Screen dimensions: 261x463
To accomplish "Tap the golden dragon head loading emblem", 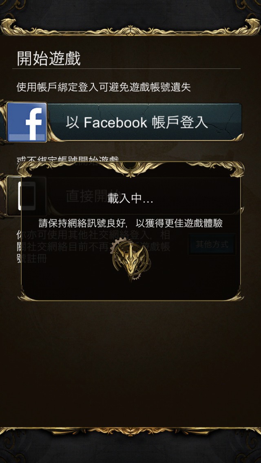I will pos(131,259).
